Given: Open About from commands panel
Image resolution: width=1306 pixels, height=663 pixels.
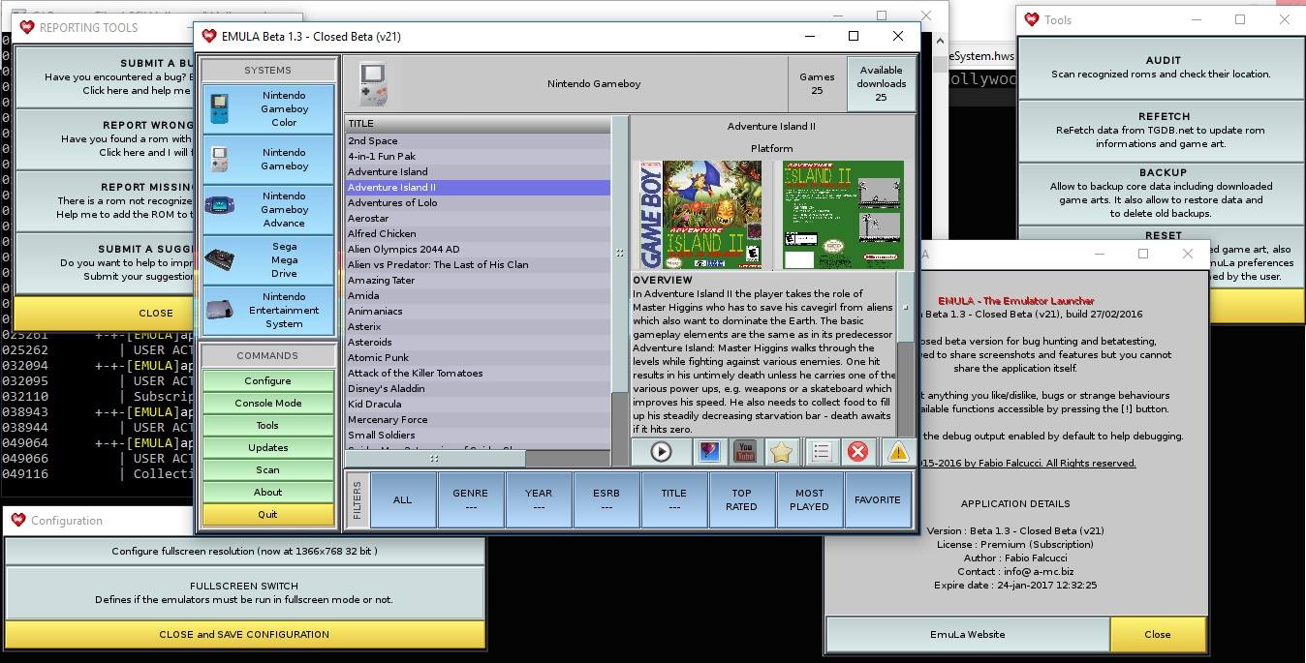Looking at the screenshot, I should 268,492.
